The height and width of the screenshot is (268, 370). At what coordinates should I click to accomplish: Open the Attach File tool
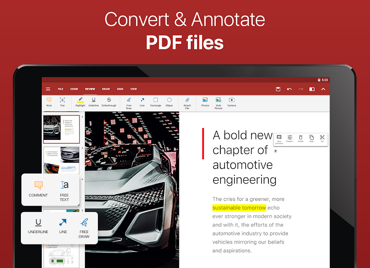pos(187,102)
